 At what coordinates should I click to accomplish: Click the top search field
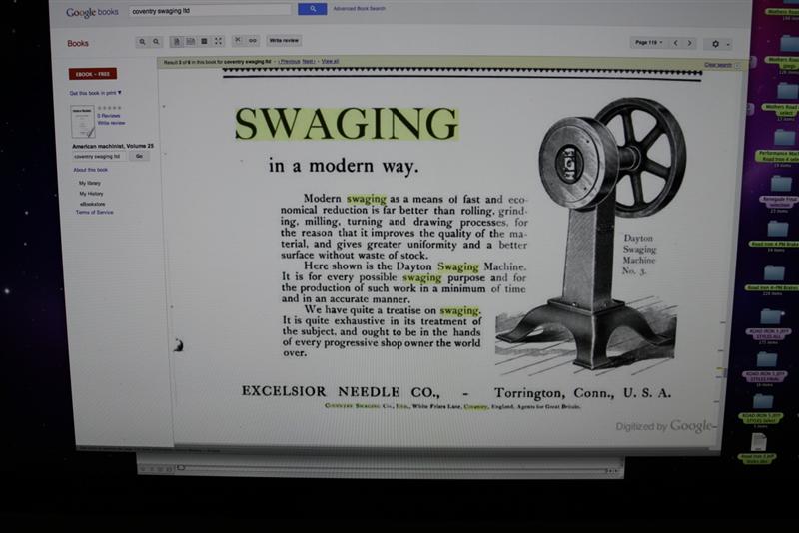coord(210,10)
